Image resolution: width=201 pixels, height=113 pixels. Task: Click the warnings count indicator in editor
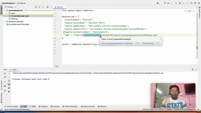click(x=186, y=11)
